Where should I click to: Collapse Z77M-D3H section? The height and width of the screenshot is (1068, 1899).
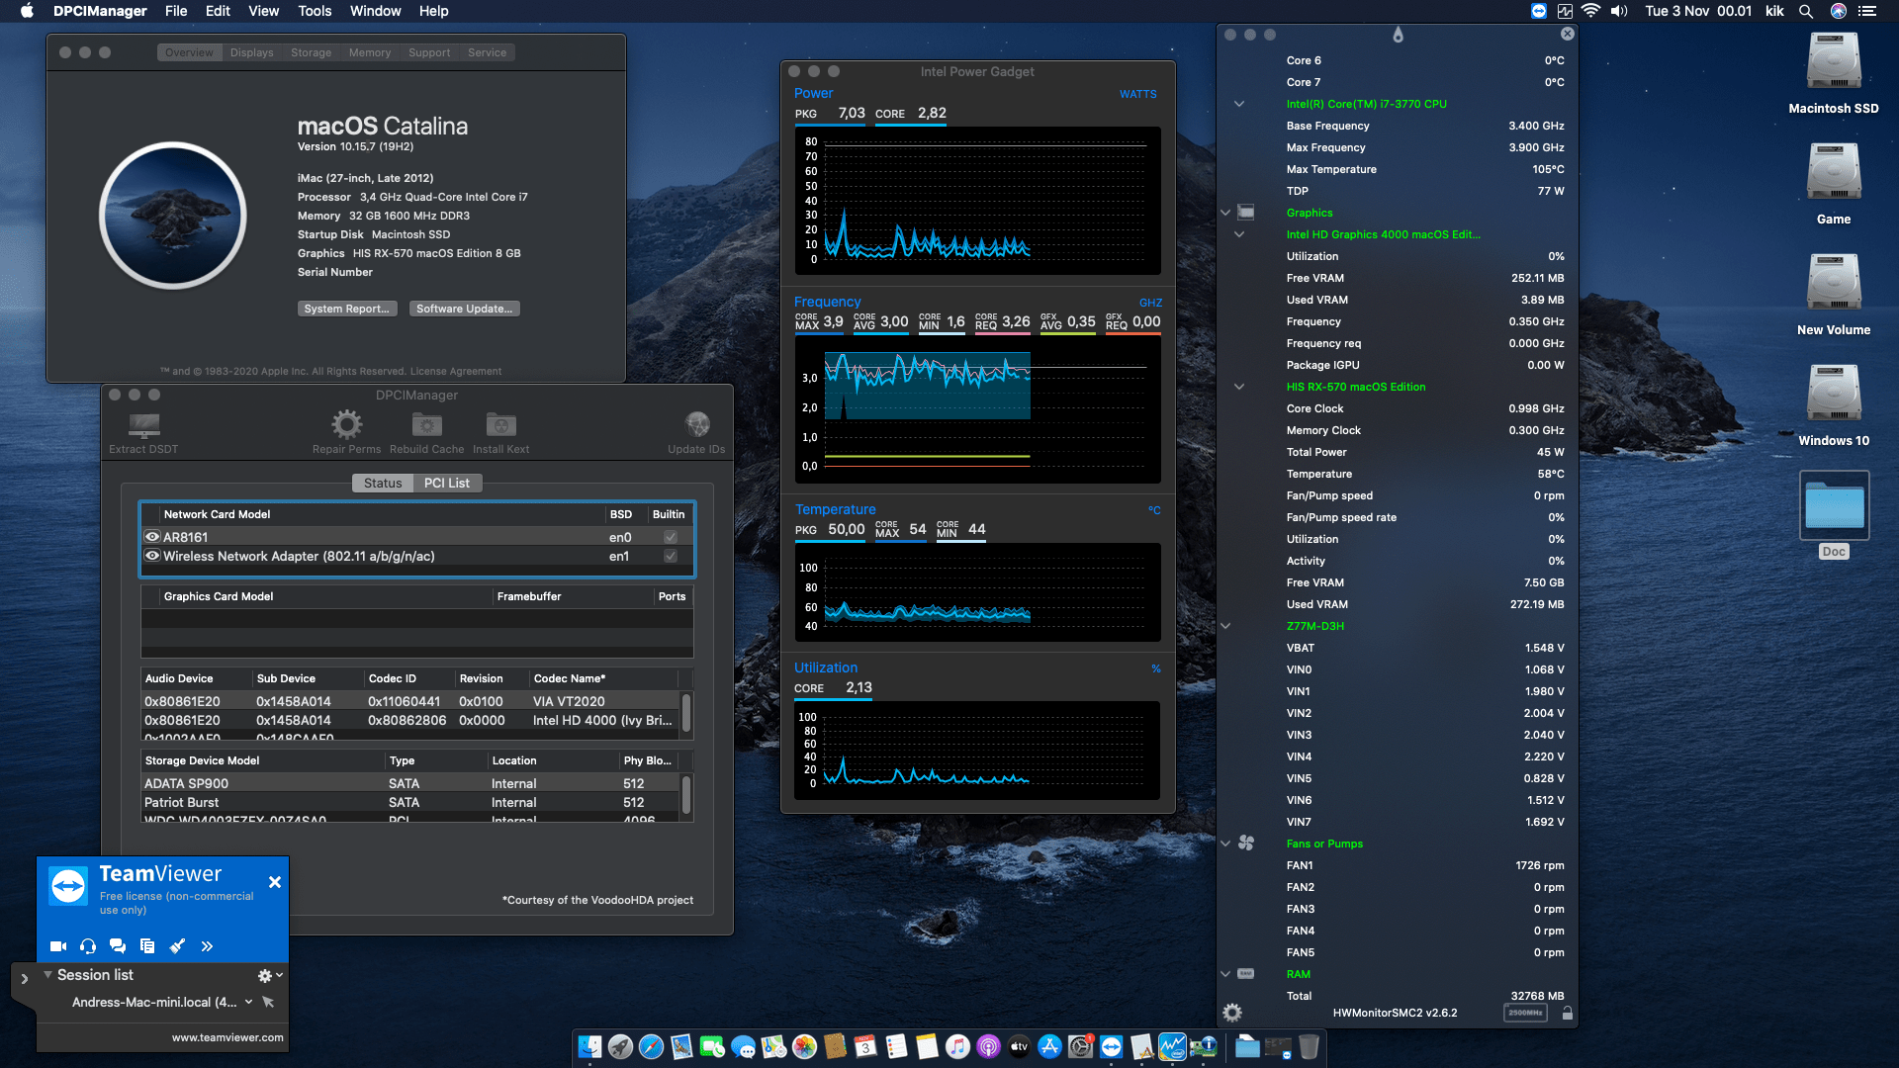pyautogui.click(x=1225, y=626)
